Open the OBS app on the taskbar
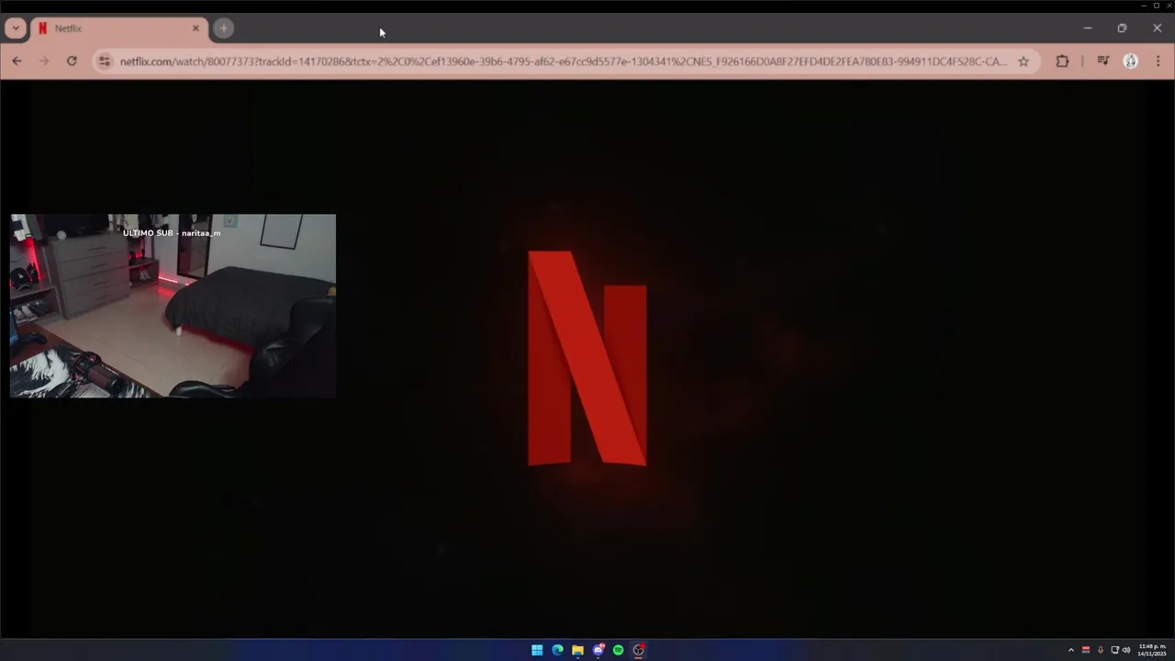1175x661 pixels. [x=639, y=650]
